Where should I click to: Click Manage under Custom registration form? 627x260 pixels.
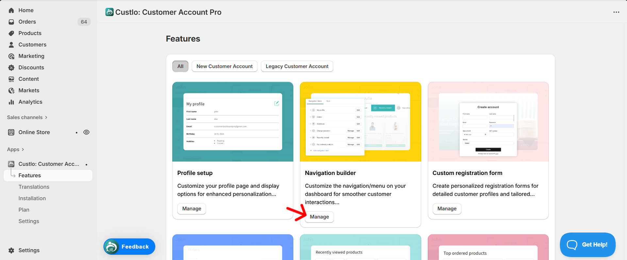click(447, 209)
